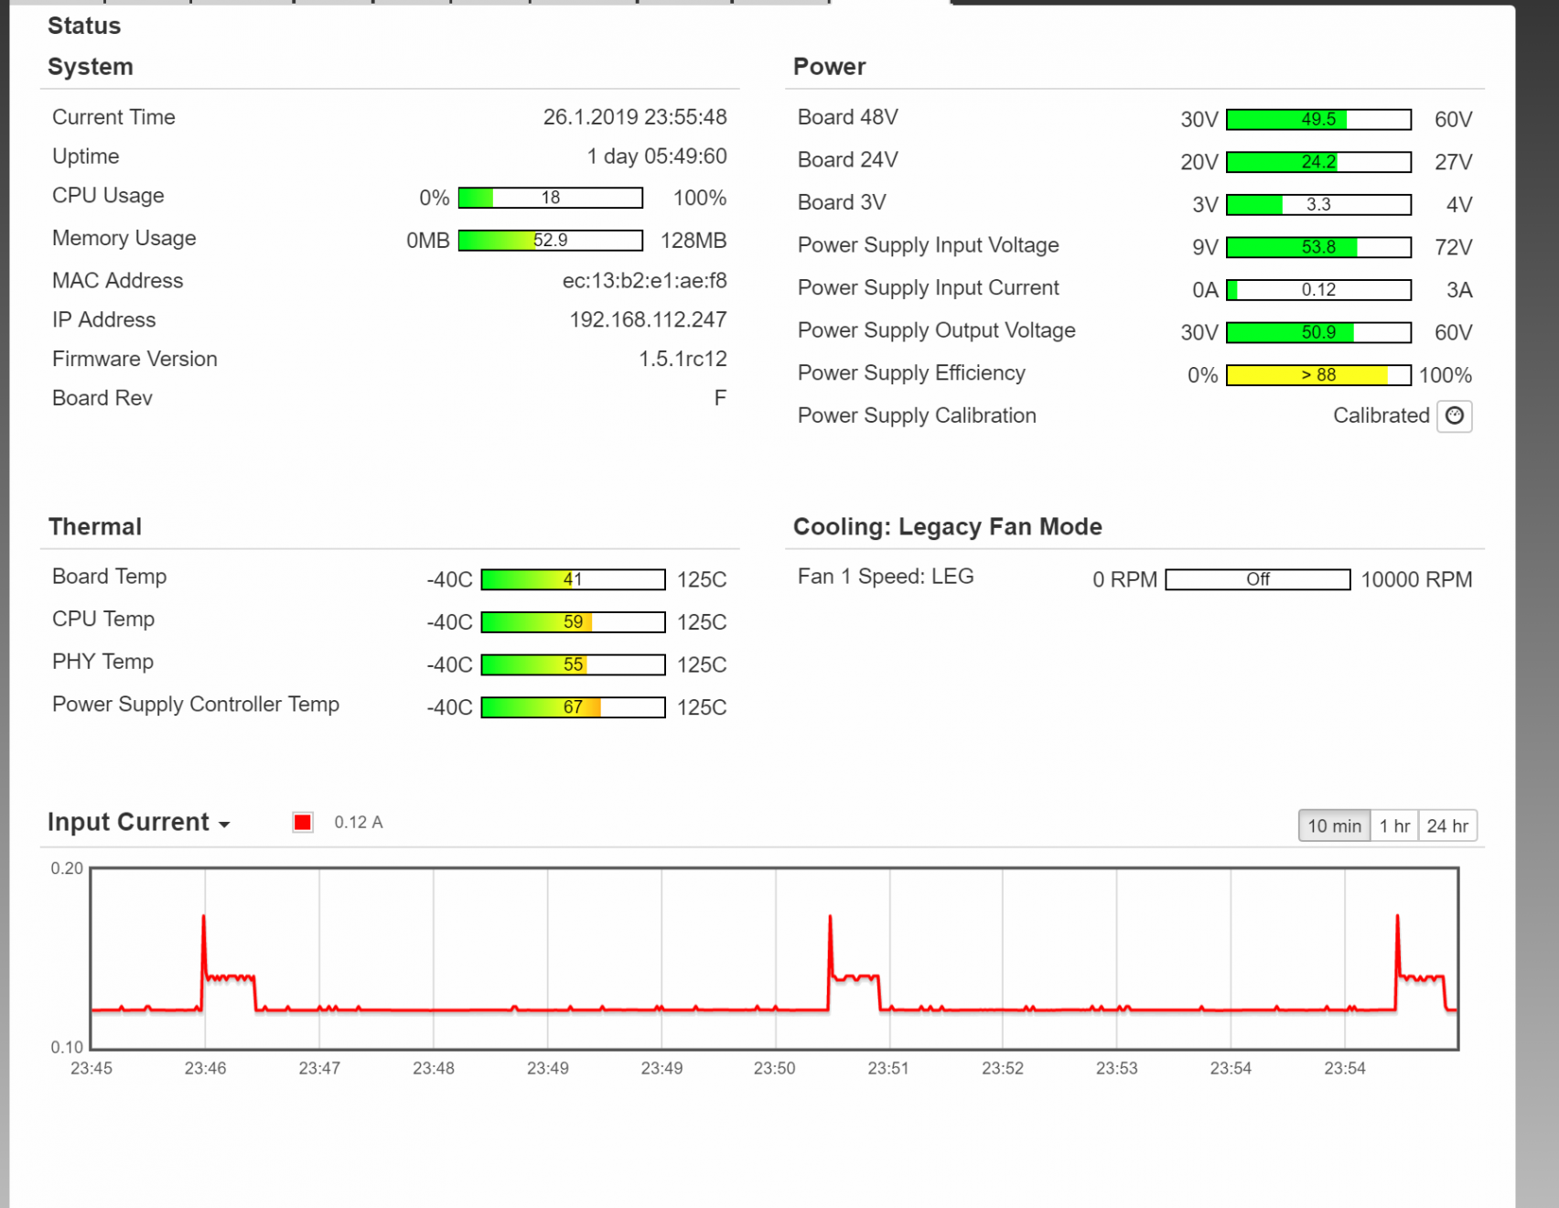1559x1208 pixels.
Task: Click the Board 3V voltage bar
Action: (1318, 205)
